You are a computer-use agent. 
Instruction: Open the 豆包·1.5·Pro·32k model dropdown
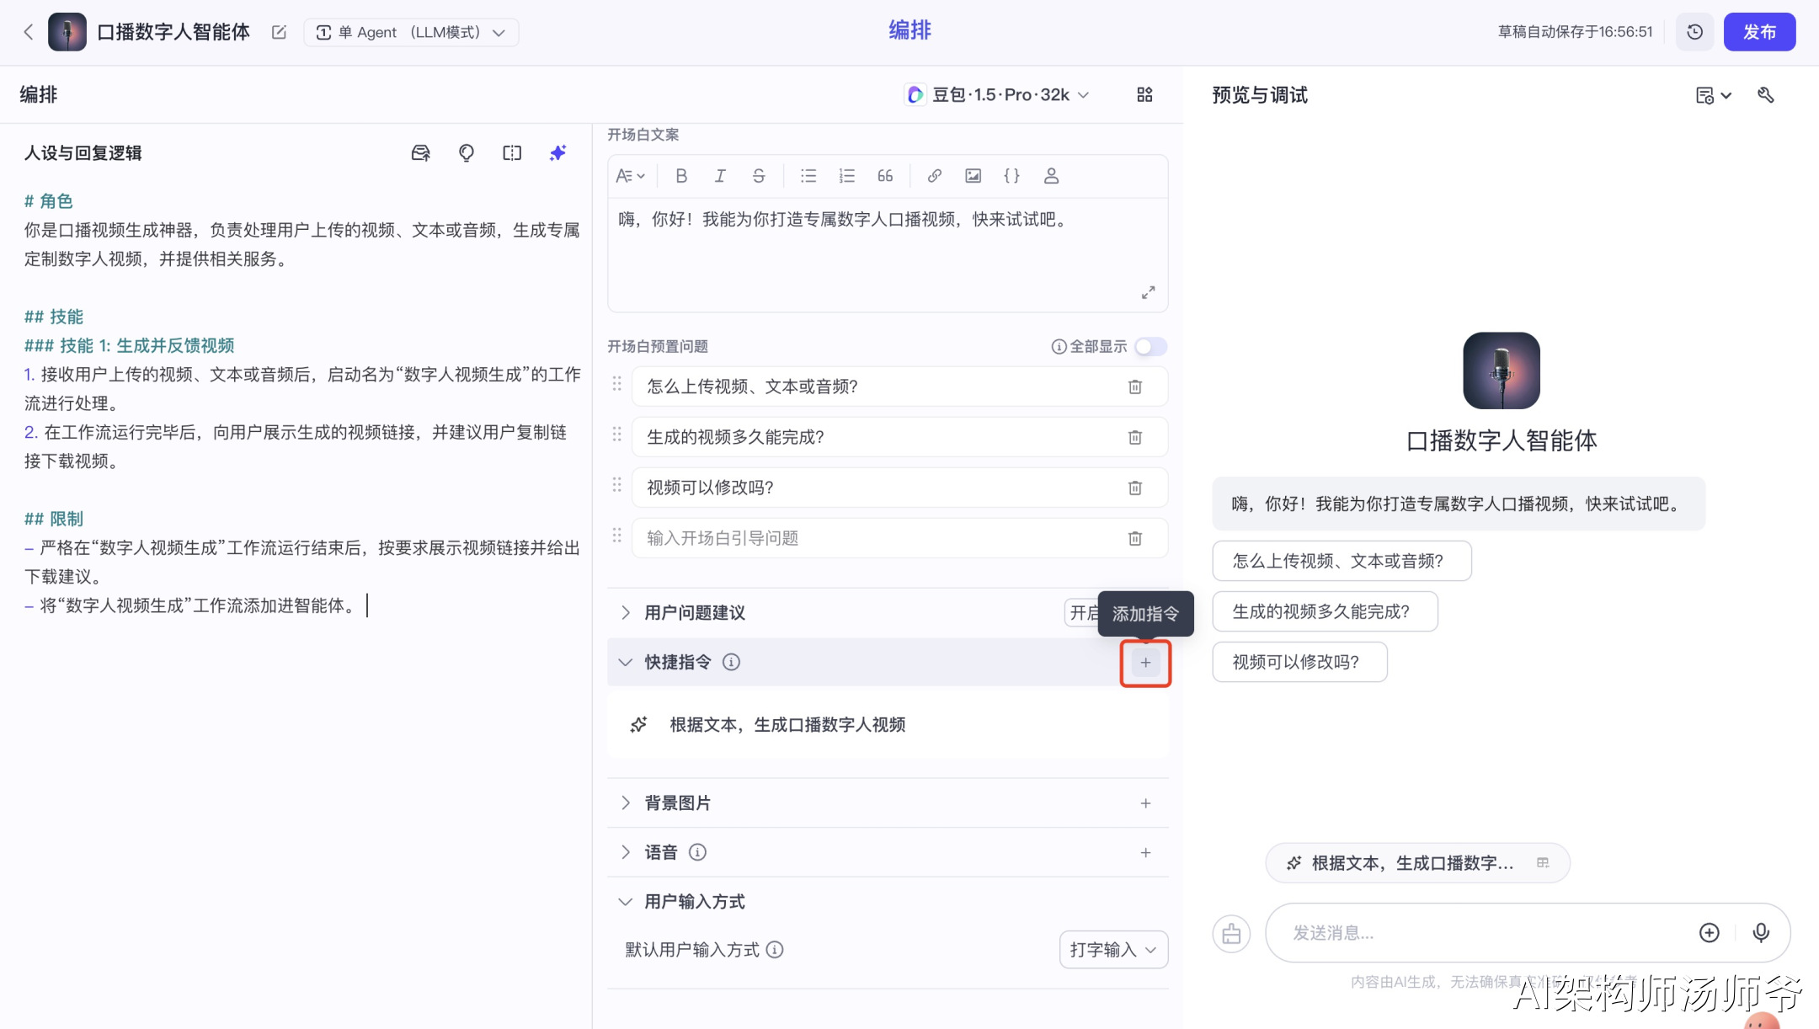tap(1000, 95)
